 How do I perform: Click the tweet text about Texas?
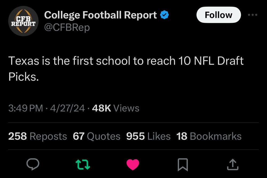click(126, 61)
